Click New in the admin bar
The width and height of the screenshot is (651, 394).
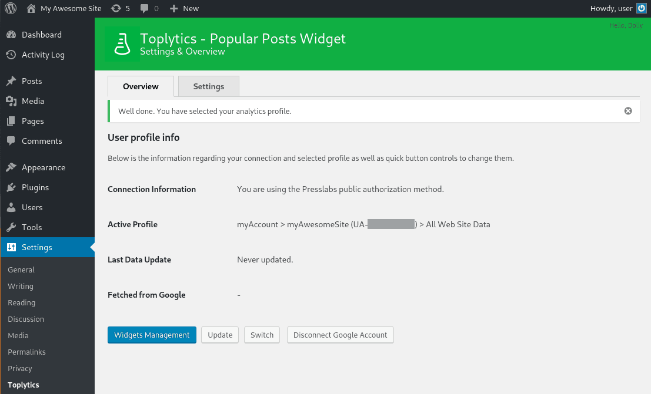191,8
